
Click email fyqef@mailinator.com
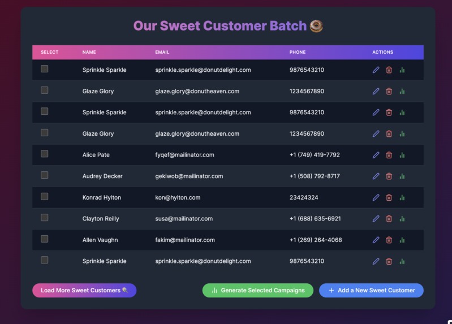tap(185, 155)
